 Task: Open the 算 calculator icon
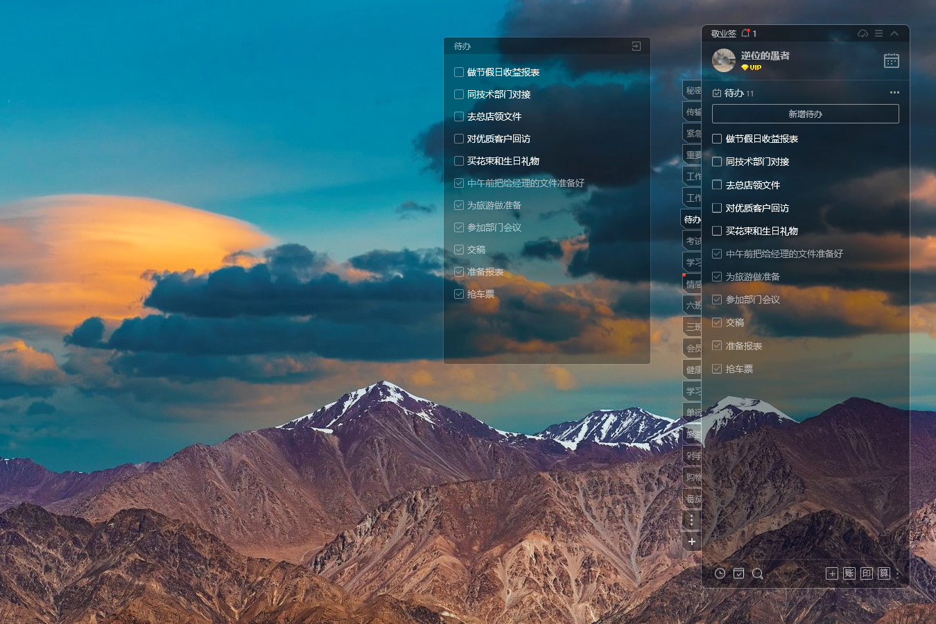883,573
